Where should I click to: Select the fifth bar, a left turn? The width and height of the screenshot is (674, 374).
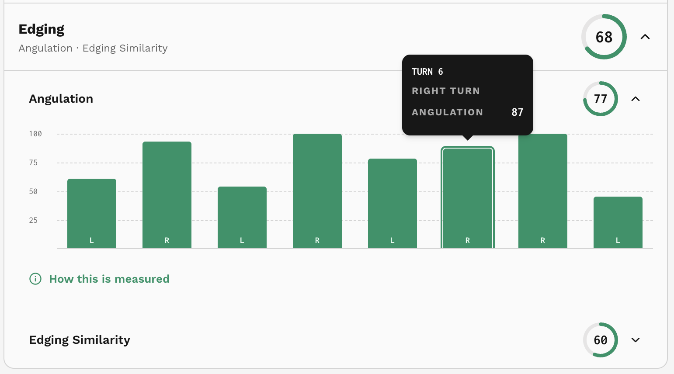click(x=393, y=204)
